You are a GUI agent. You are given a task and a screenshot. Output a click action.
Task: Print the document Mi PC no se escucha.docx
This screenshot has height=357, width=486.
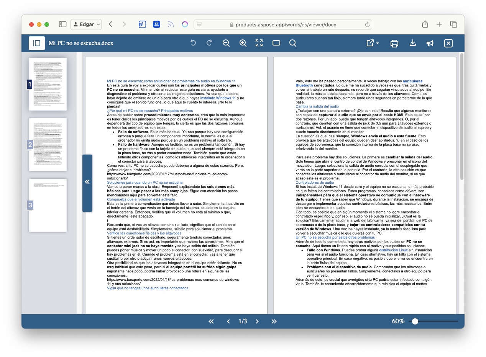pos(394,43)
